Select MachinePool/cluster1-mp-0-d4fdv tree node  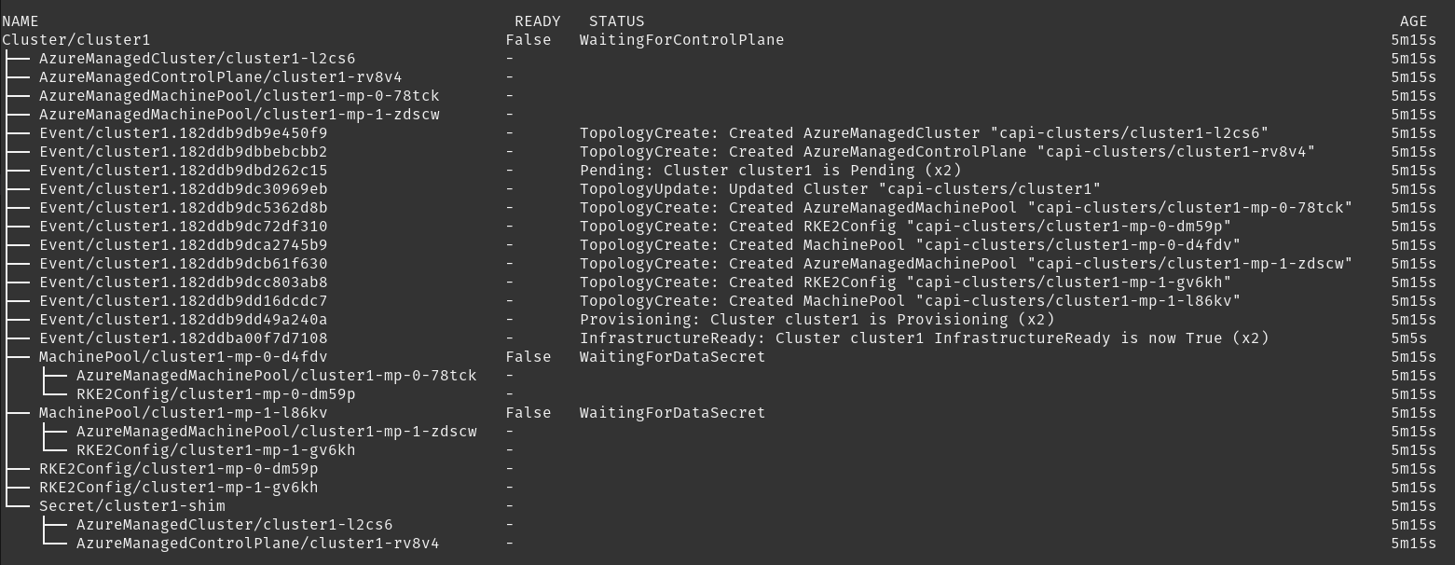(183, 357)
